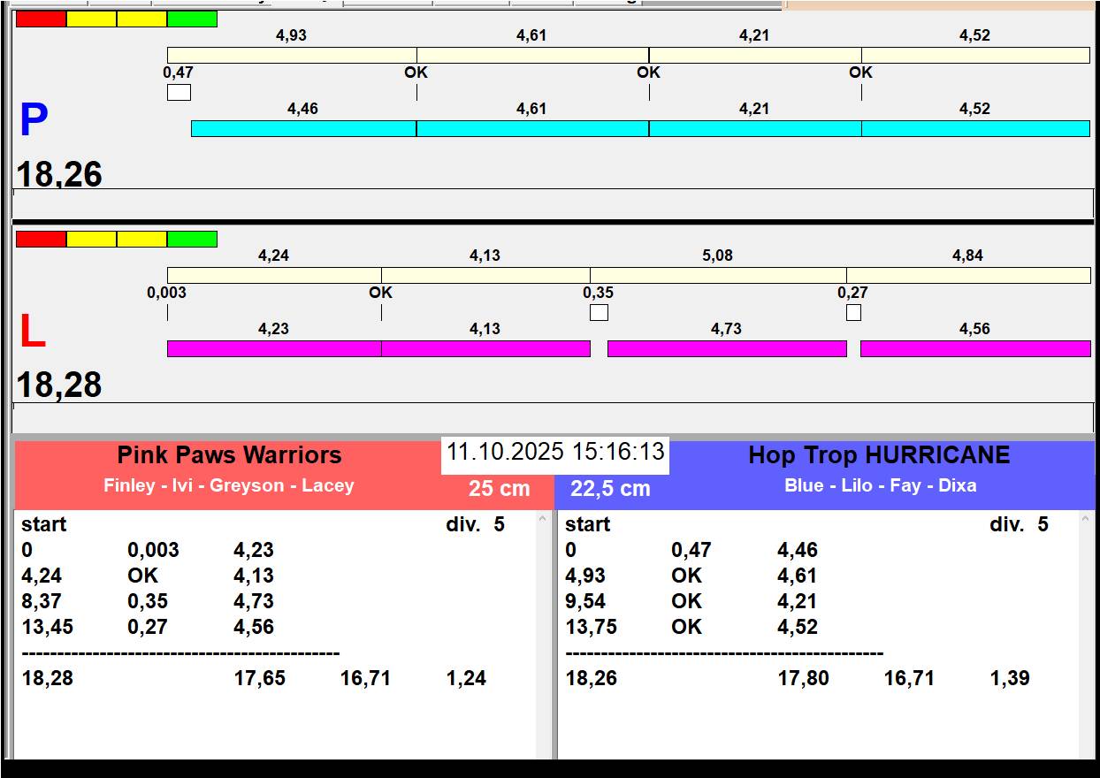Click the 0,47 start value in lane P
This screenshot has height=778, width=1100.
click(179, 72)
